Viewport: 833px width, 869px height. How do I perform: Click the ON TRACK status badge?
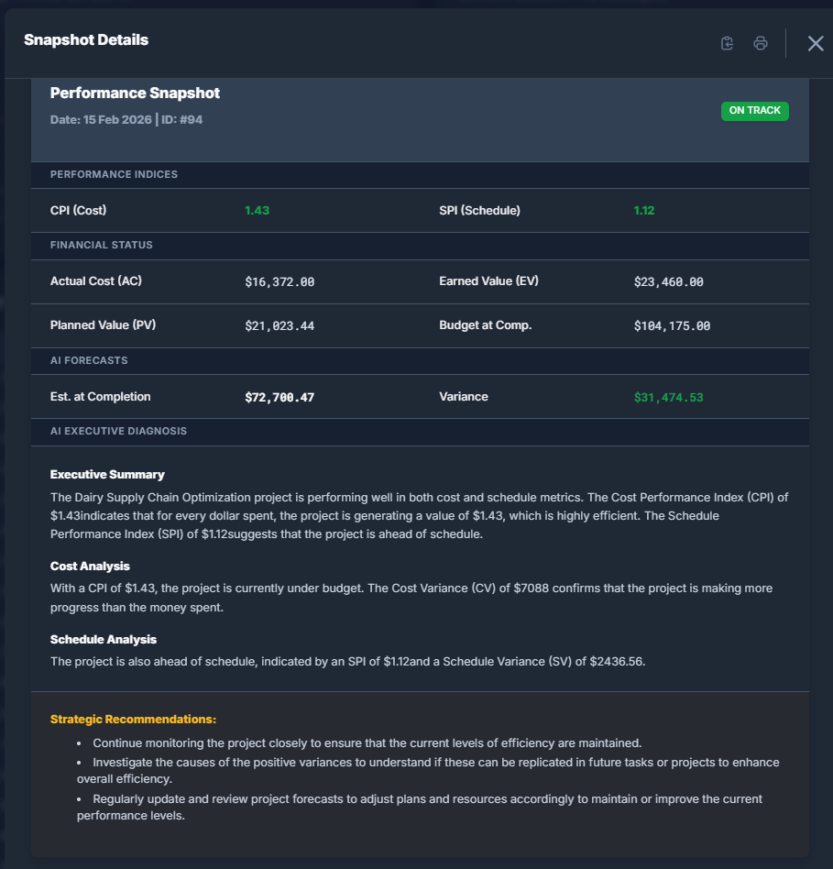tap(754, 110)
